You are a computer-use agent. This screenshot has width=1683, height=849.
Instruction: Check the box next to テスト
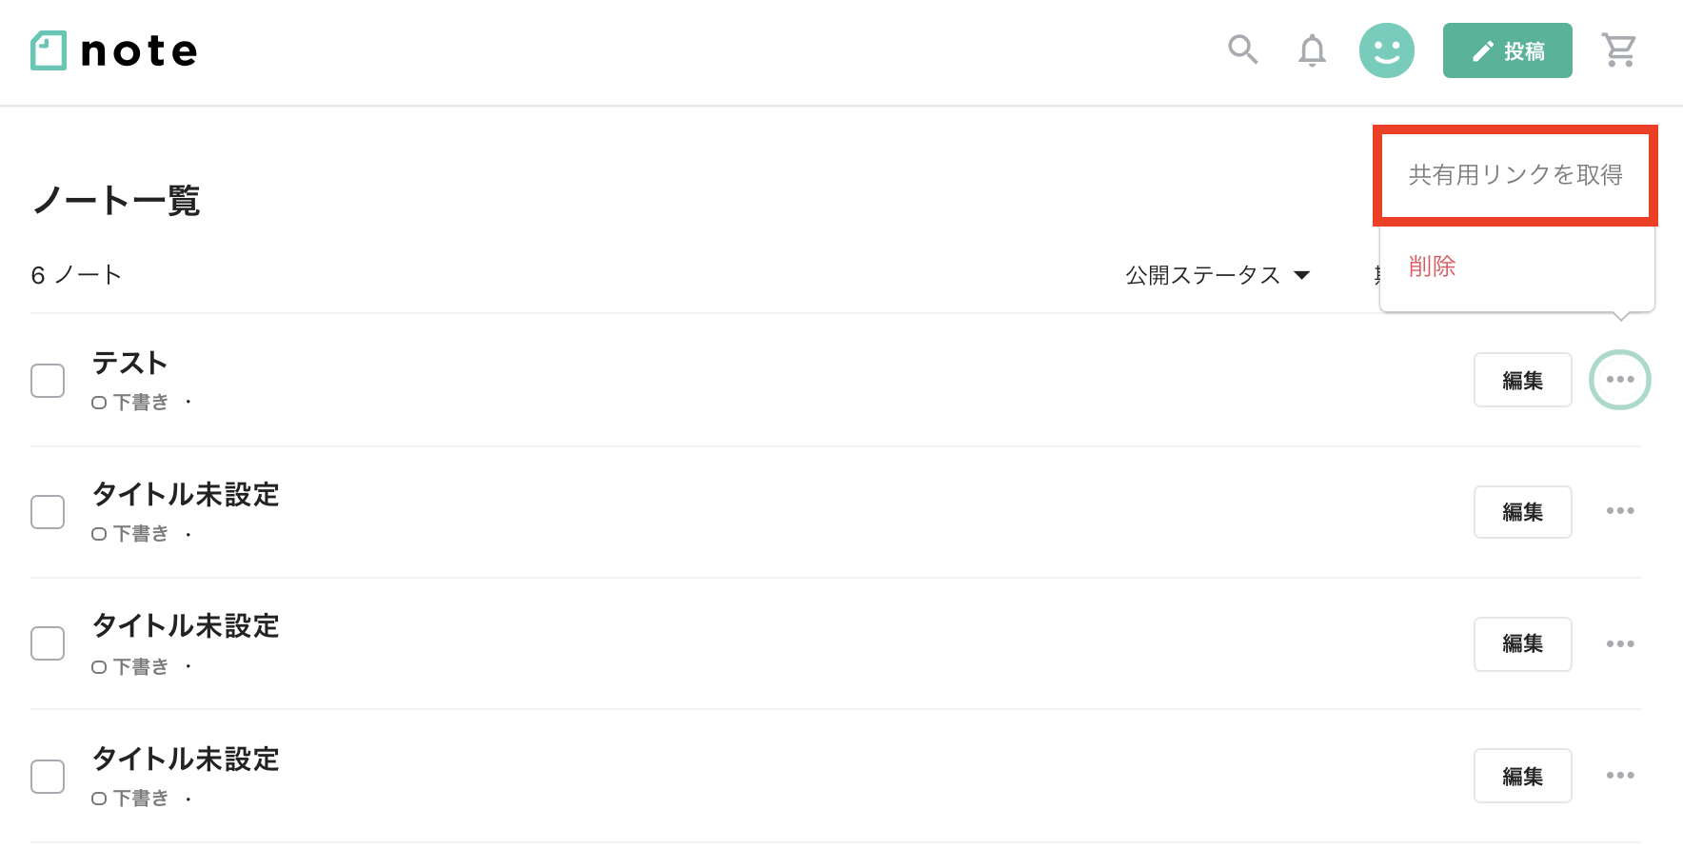[48, 381]
